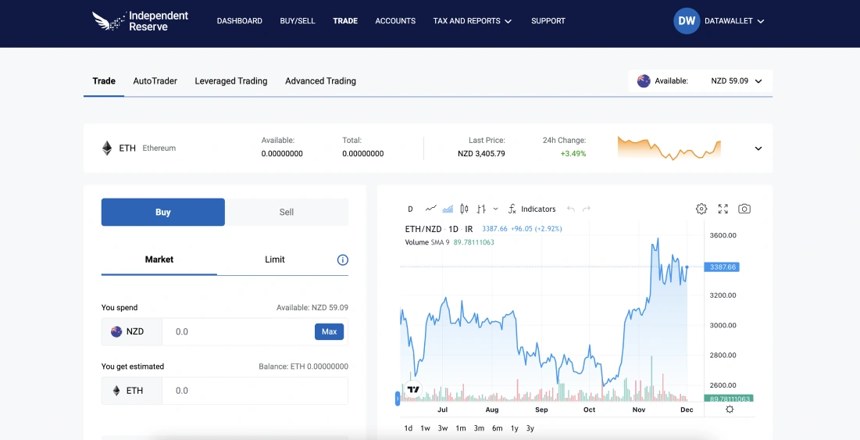This screenshot has width=860, height=440.
Task: Click the ETH estimated amount input
Action: (255, 391)
